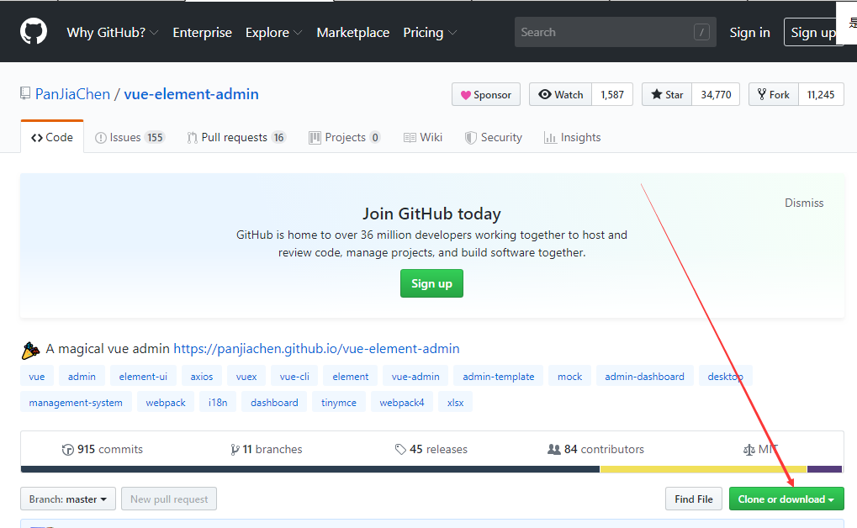This screenshot has width=857, height=528.
Task: Select the dashboard topic tag
Action: point(274,403)
